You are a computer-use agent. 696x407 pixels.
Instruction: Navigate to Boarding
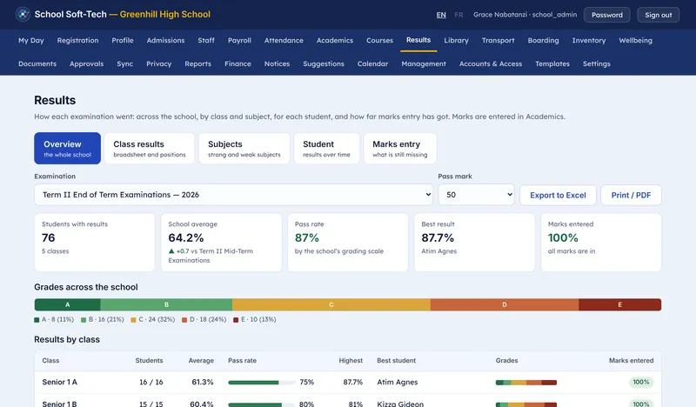tap(543, 40)
